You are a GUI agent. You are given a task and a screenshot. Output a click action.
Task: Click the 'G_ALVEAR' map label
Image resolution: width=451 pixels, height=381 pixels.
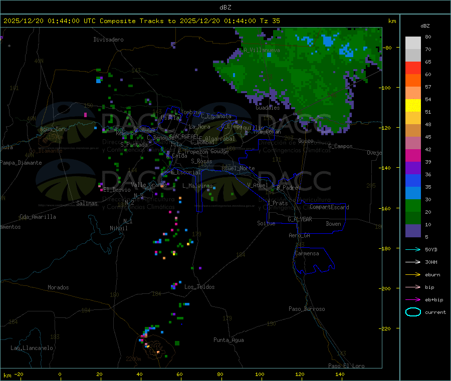[x=300, y=219]
